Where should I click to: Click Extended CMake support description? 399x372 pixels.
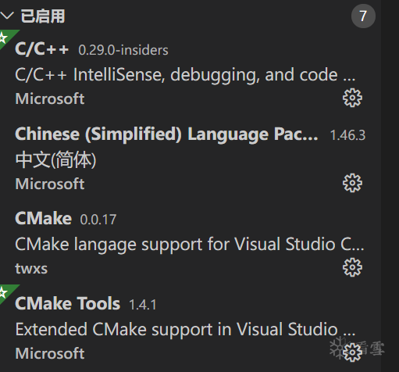(x=185, y=330)
